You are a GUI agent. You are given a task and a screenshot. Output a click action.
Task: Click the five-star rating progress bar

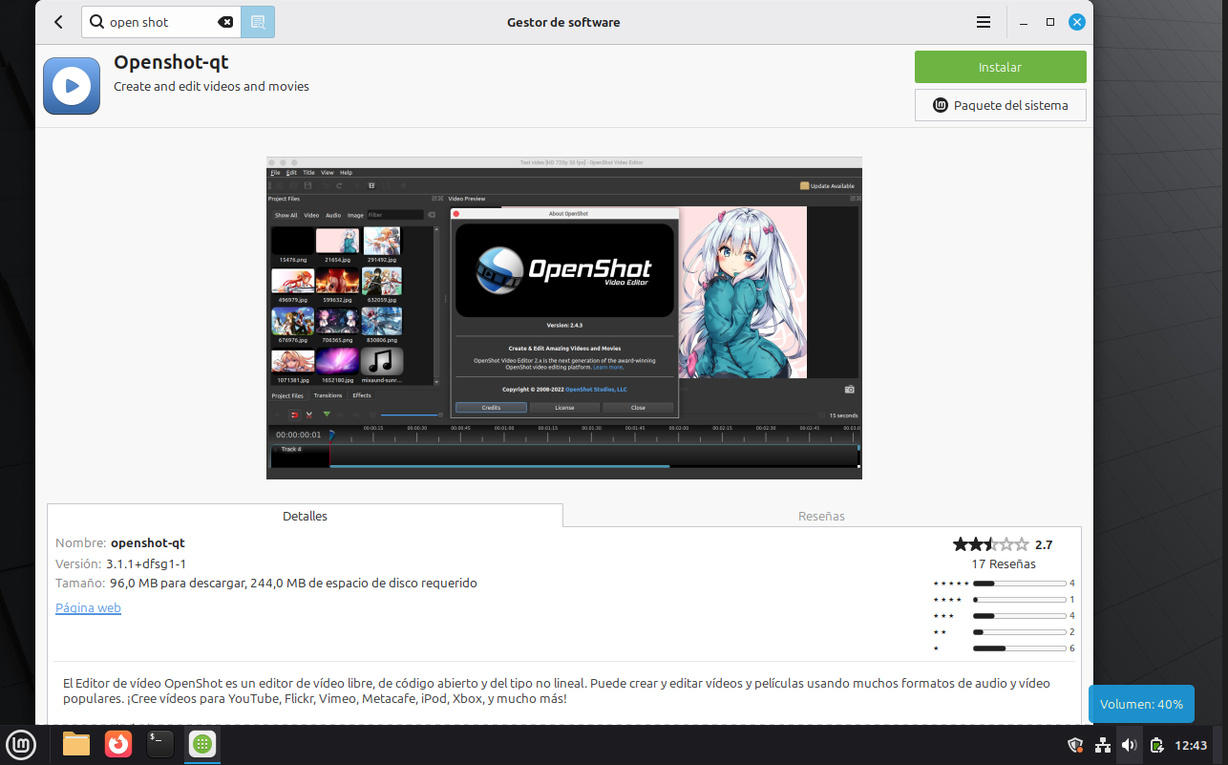1019,584
